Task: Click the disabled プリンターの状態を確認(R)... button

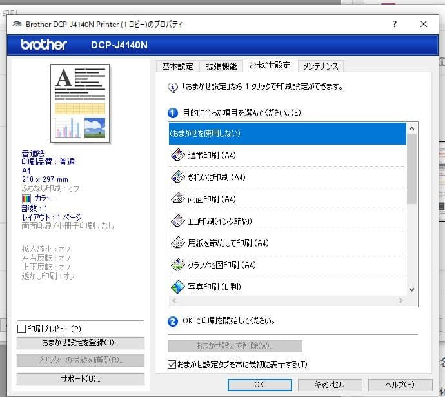Action: coord(81,360)
